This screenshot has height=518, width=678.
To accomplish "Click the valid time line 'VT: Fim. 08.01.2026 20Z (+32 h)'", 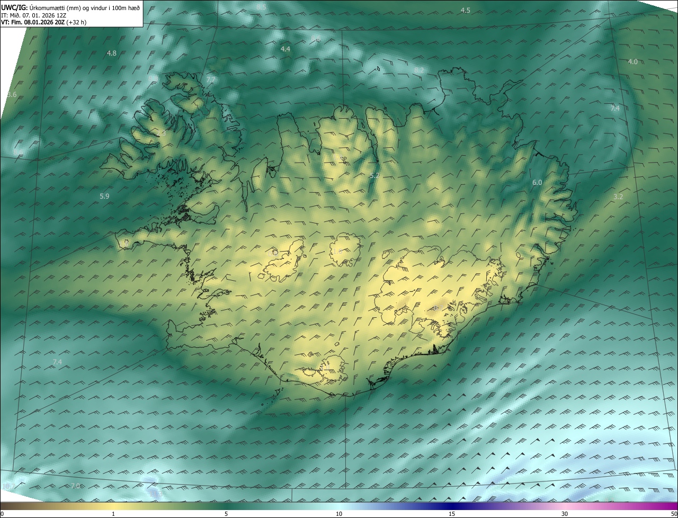I will [43, 22].
